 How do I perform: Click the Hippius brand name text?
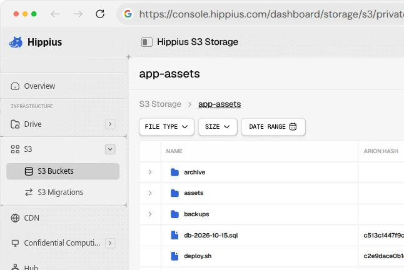click(45, 42)
